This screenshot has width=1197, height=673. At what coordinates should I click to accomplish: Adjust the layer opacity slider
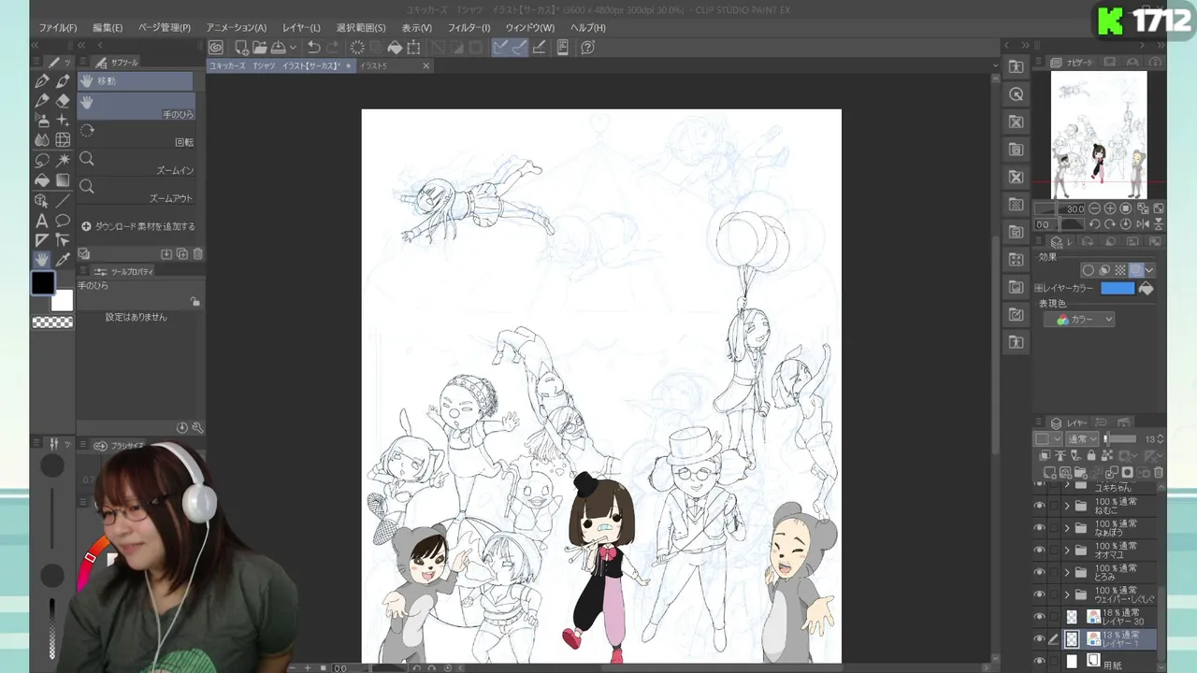(x=1122, y=438)
